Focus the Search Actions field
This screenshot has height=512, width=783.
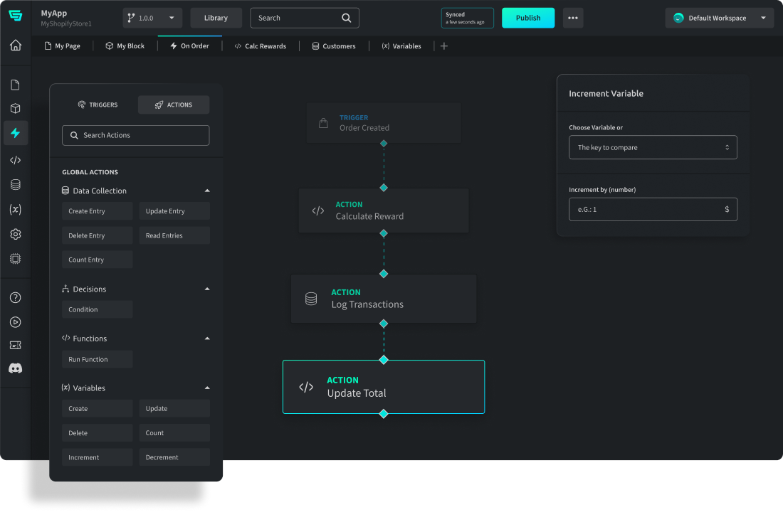pyautogui.click(x=135, y=135)
